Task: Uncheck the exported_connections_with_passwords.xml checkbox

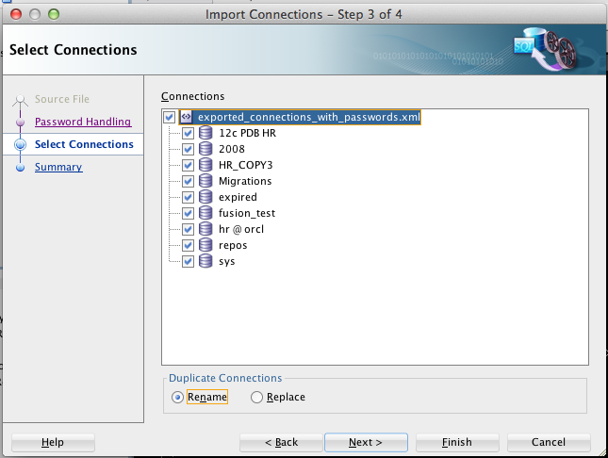Action: coord(169,117)
